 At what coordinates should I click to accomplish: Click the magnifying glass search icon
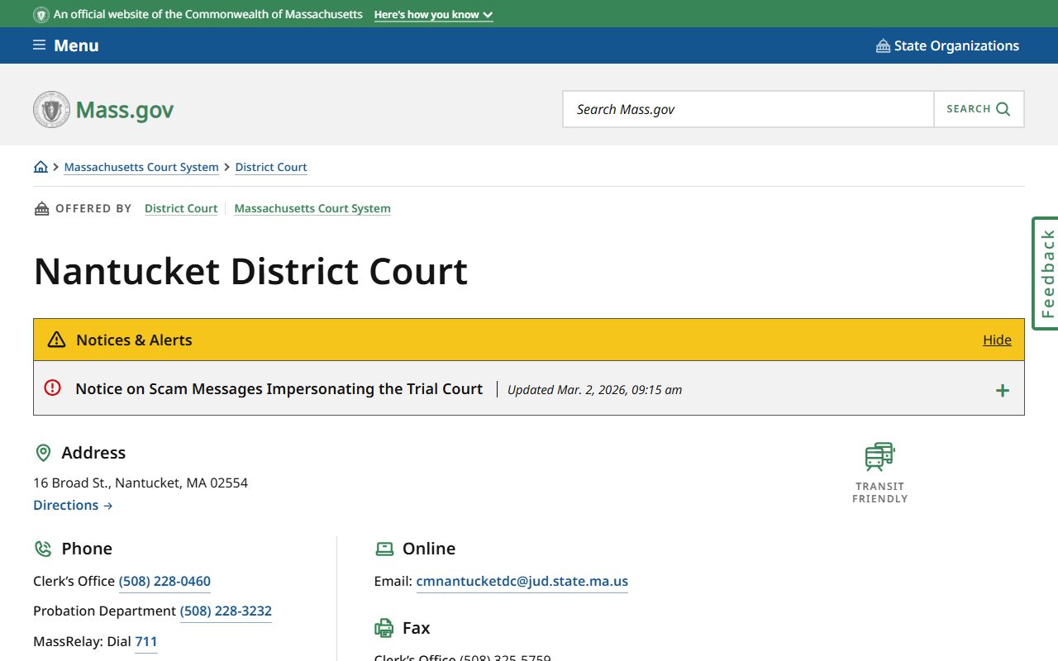(1003, 109)
